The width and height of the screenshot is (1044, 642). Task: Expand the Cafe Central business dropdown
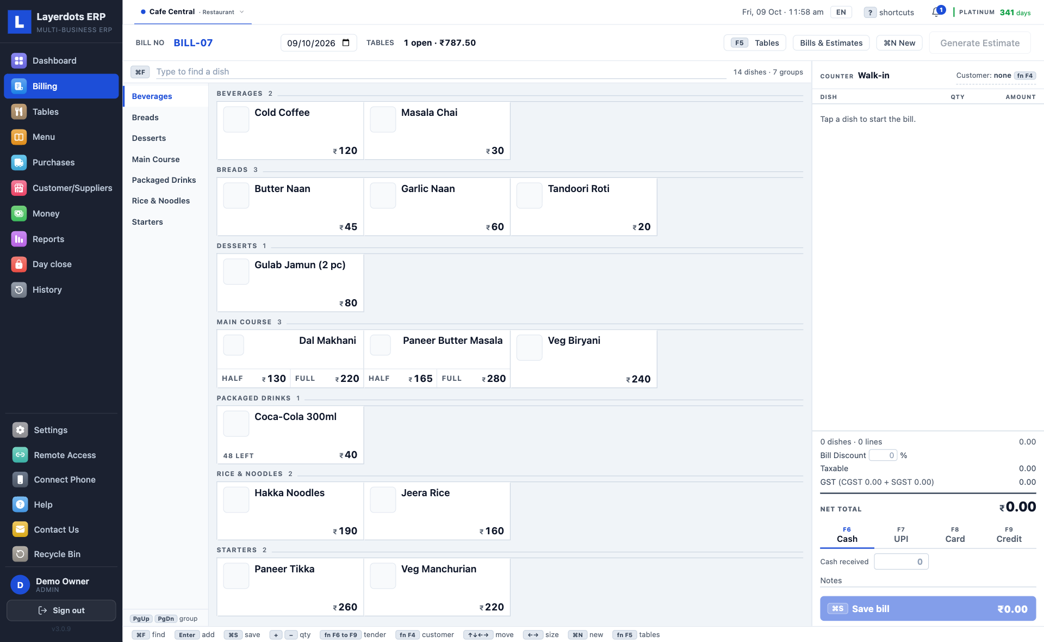[x=192, y=12]
